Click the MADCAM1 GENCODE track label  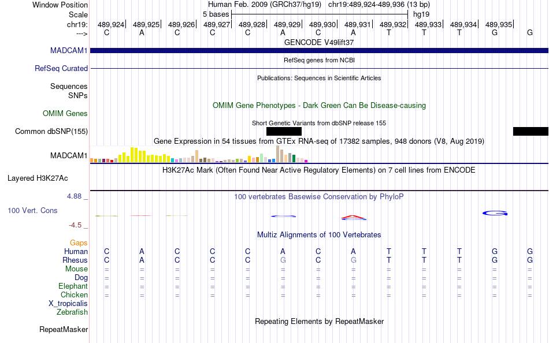(x=69, y=50)
